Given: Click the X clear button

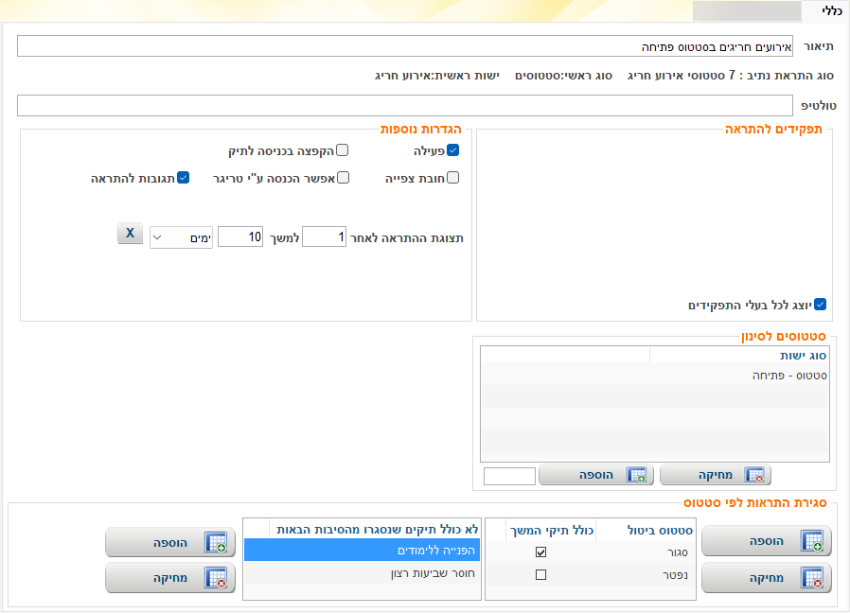Looking at the screenshot, I should [130, 233].
